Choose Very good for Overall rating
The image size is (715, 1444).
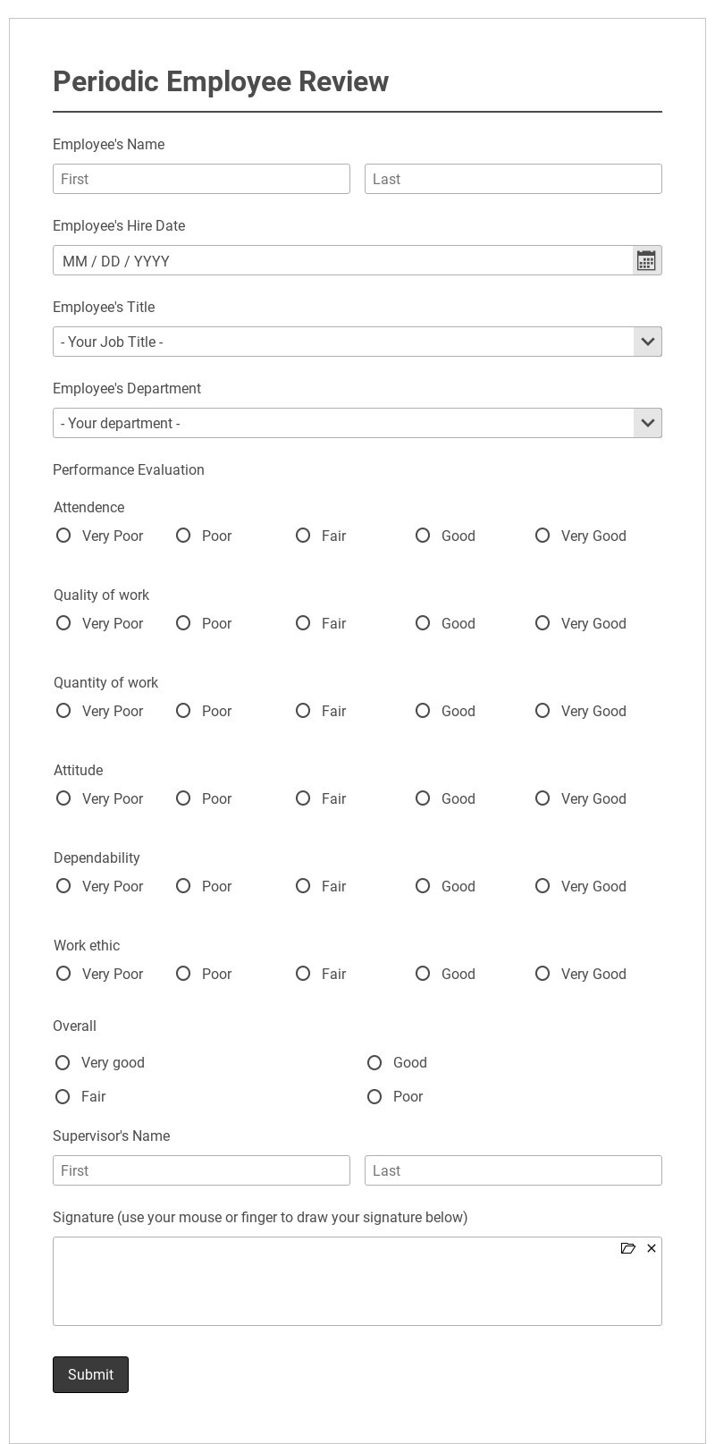coord(63,1062)
